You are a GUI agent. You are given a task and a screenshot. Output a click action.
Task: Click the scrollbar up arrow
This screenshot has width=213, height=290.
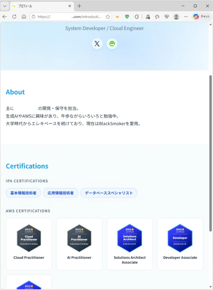(x=211, y=24)
